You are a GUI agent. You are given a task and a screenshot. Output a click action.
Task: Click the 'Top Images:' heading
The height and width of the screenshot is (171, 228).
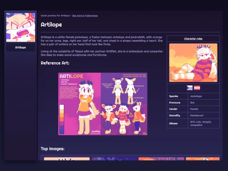pos(52,149)
